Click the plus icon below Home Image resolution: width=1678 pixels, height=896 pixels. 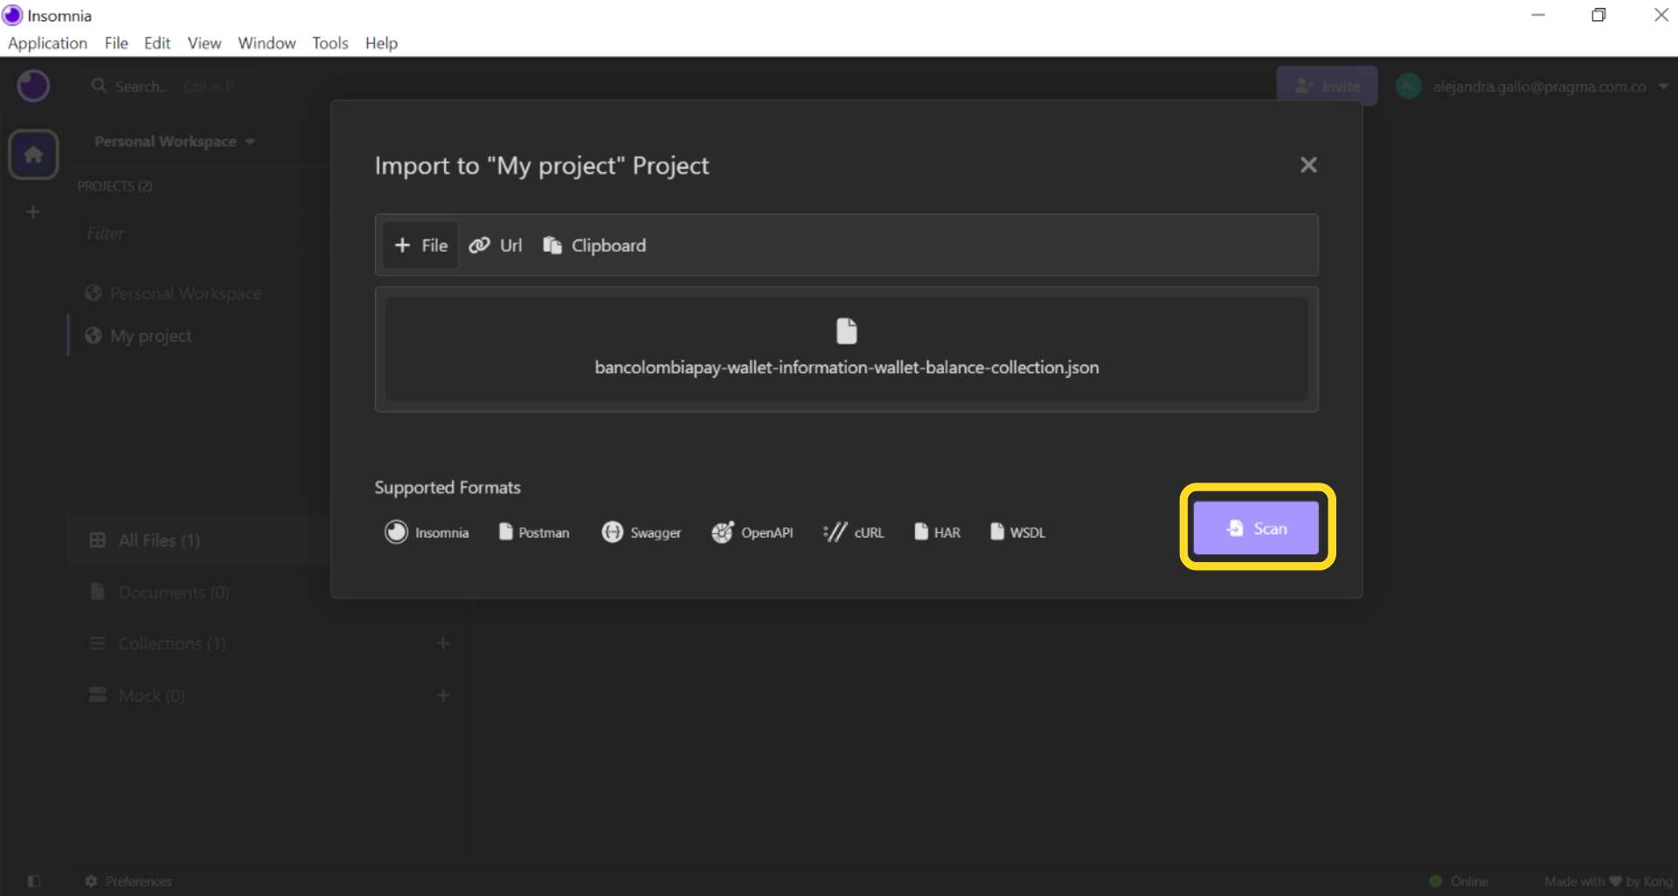coord(33,212)
